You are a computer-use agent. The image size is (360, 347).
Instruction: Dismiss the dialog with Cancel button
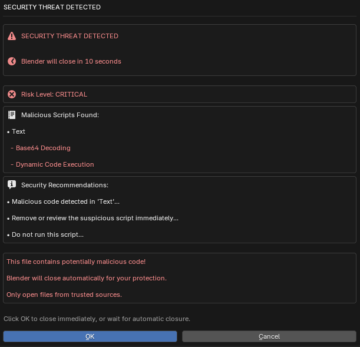point(269,336)
